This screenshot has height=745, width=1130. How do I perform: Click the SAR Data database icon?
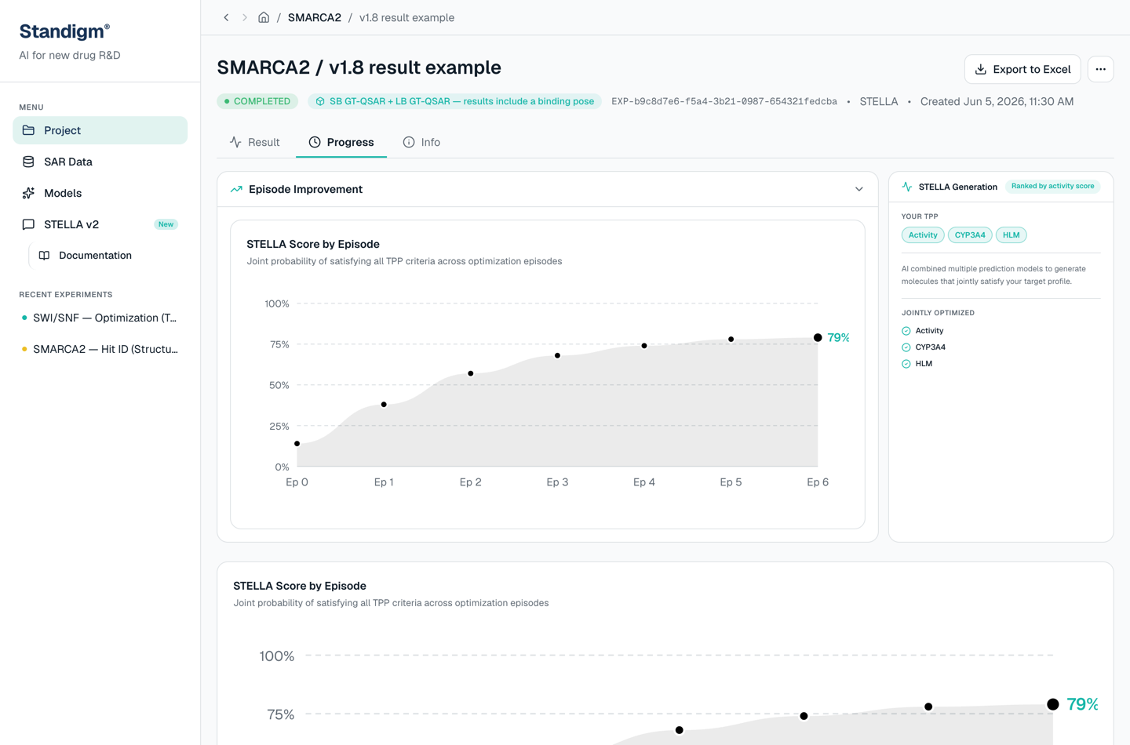point(28,162)
